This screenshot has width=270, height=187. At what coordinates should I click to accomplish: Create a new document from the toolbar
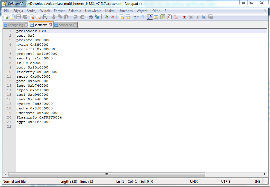6,17
